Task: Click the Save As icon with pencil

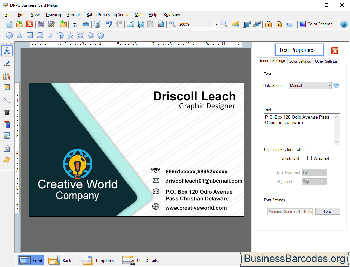Action: [51, 24]
